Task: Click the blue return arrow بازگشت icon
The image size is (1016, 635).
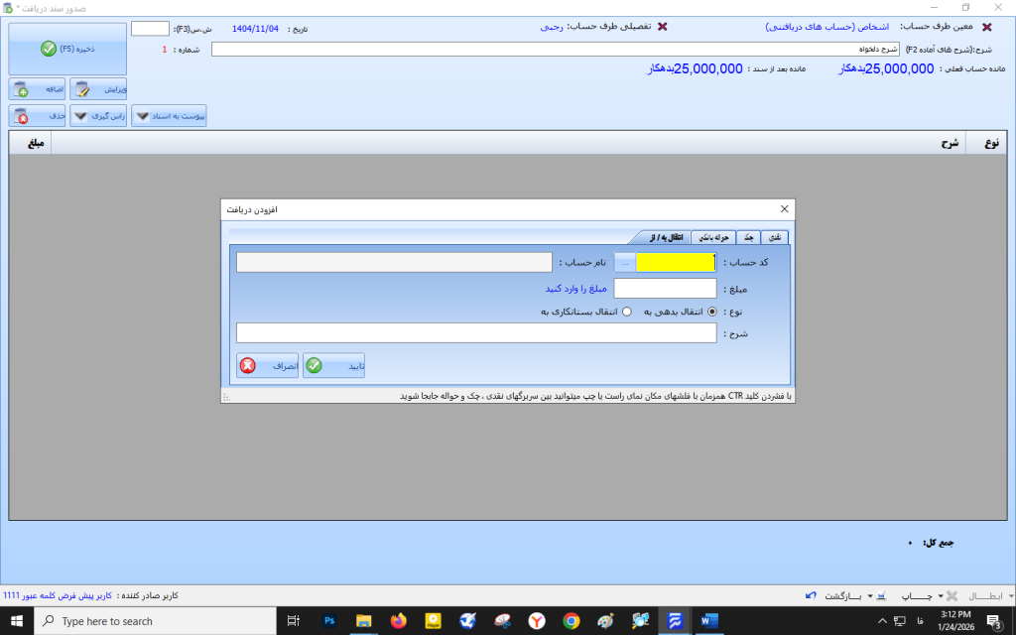Action: click(812, 595)
